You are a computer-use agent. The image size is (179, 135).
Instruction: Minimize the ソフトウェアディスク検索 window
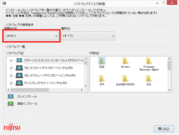tap(157, 3)
